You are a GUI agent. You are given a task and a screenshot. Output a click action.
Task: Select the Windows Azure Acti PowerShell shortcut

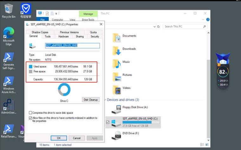[x=9, y=85]
